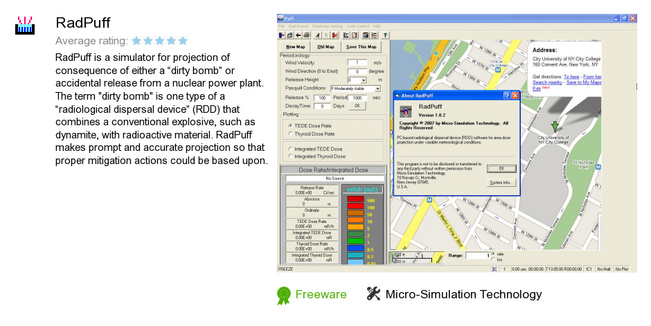Click the Release % input field
Viewport: 651px width, 326px height.
pos(322,98)
